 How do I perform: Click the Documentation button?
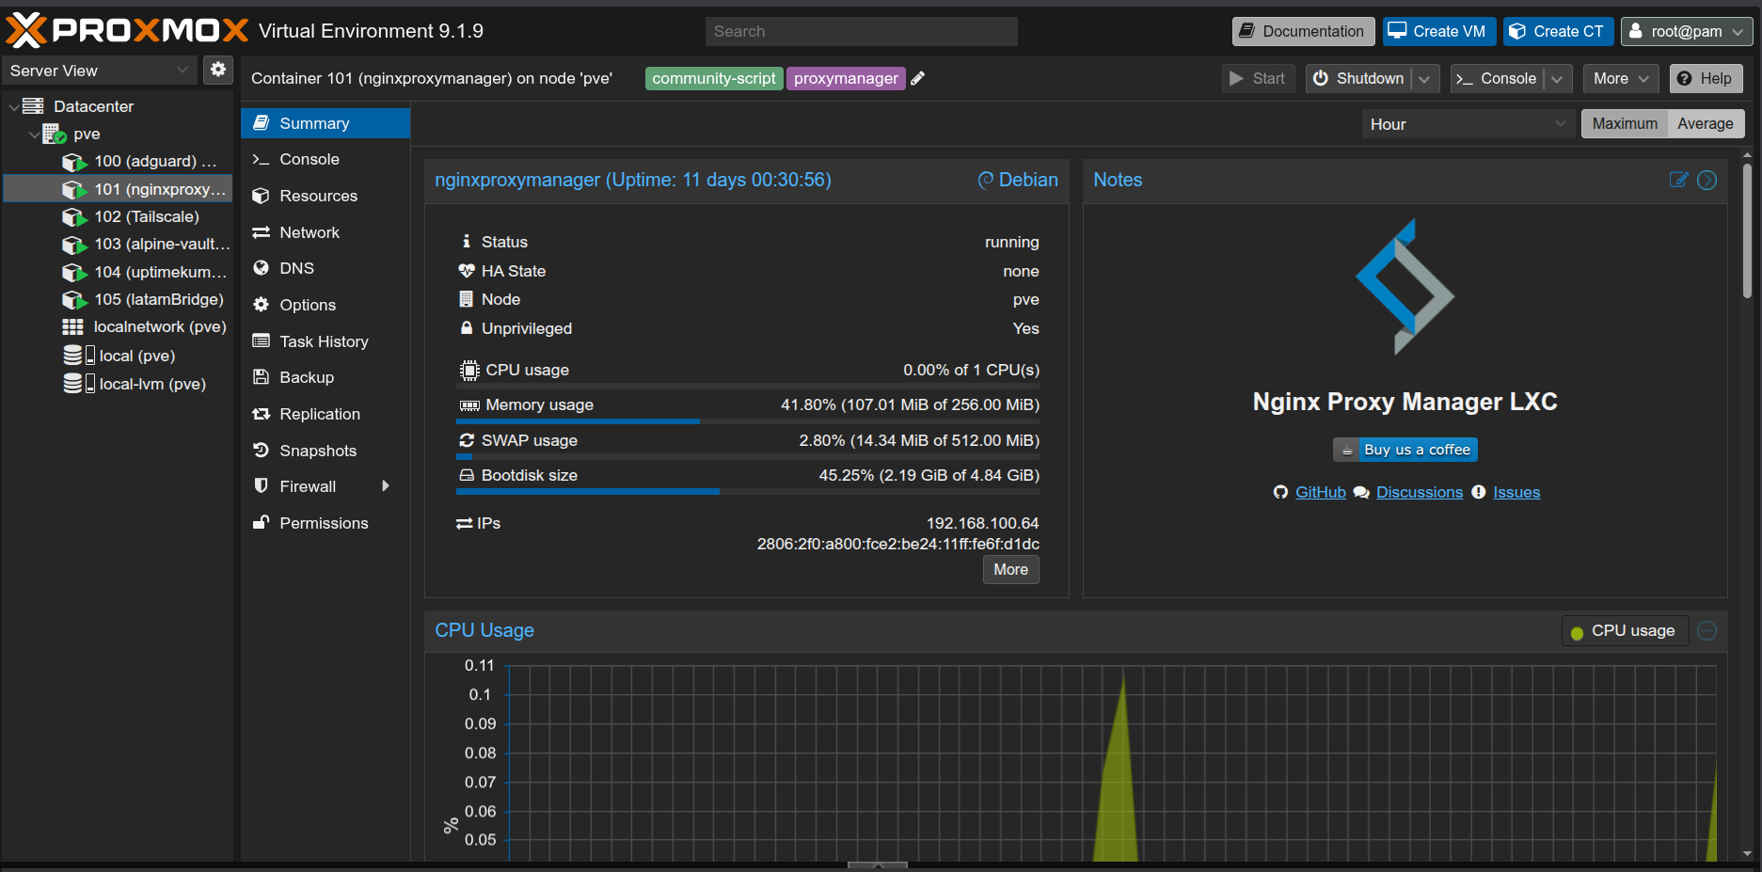coord(1303,31)
